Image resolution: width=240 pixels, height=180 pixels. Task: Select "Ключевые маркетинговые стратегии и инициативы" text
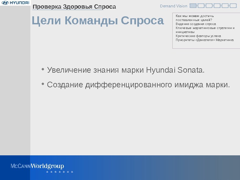pyautogui.click(x=205, y=30)
